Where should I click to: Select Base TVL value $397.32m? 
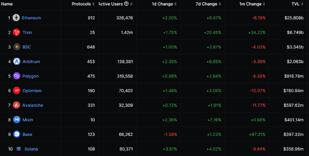pos(294,134)
